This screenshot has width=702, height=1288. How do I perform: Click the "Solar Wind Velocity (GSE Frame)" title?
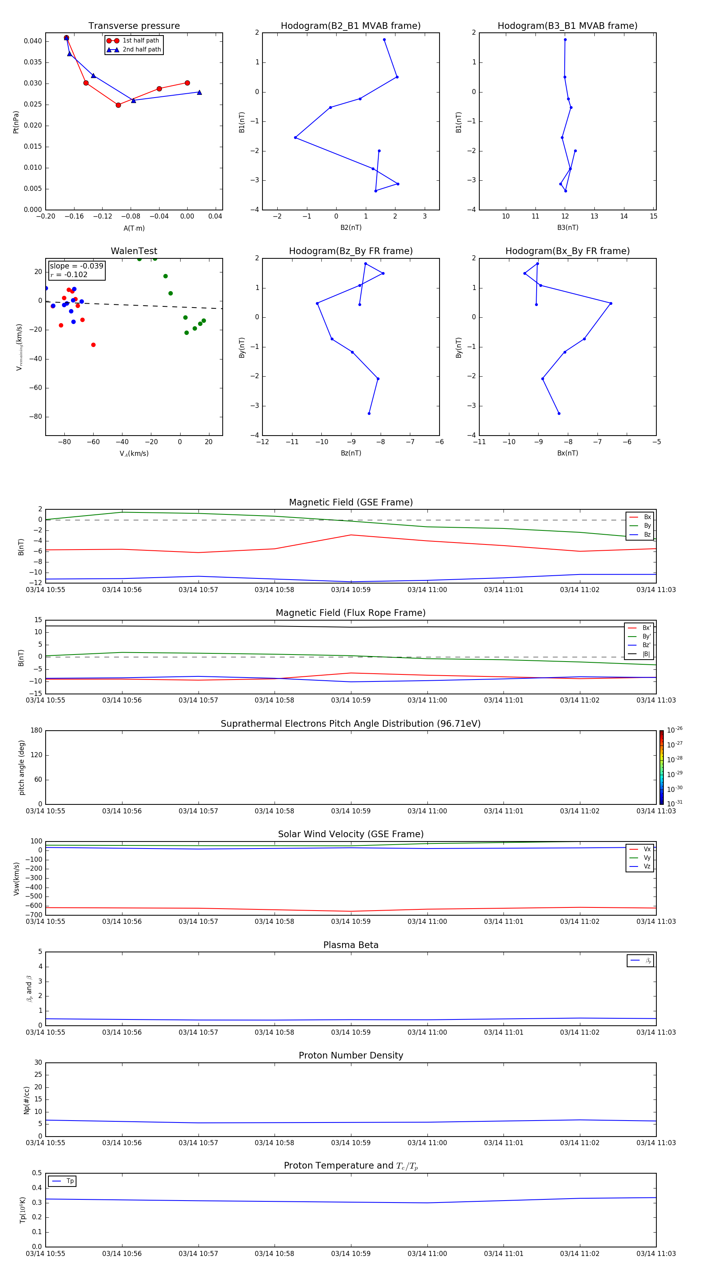click(351, 834)
